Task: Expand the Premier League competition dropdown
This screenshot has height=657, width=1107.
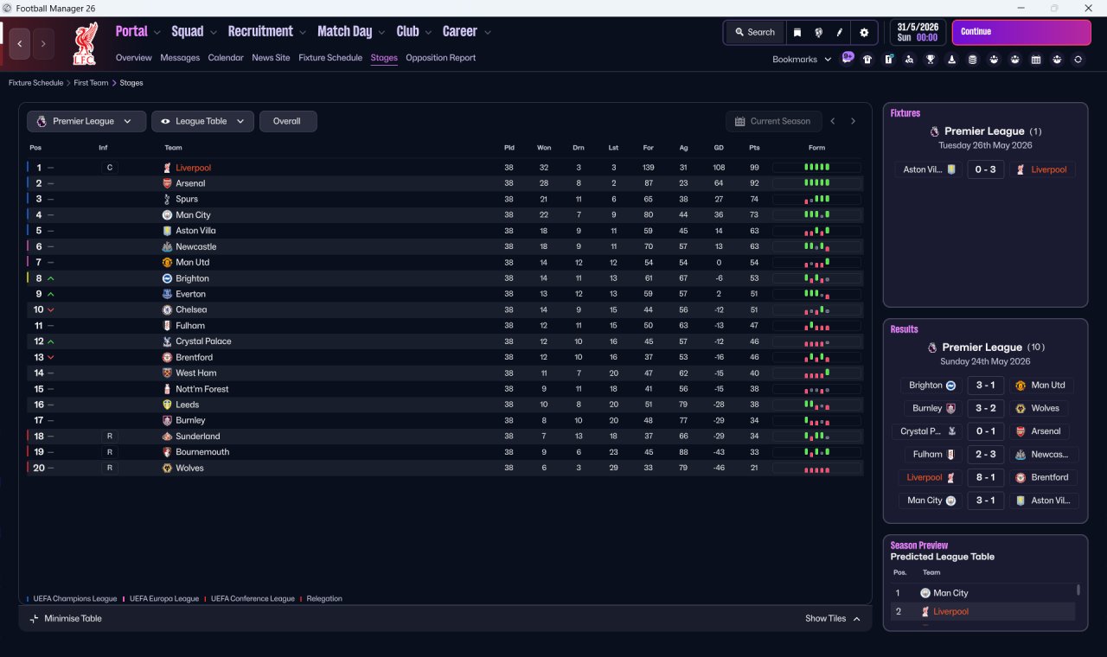Action: [x=86, y=121]
